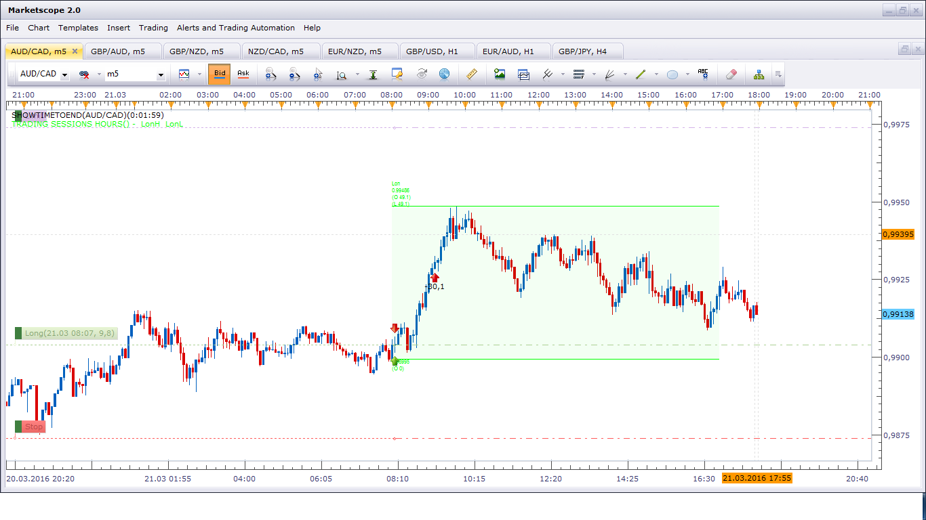Open the Chart menu
This screenshot has height=520, width=926.
[x=39, y=28]
